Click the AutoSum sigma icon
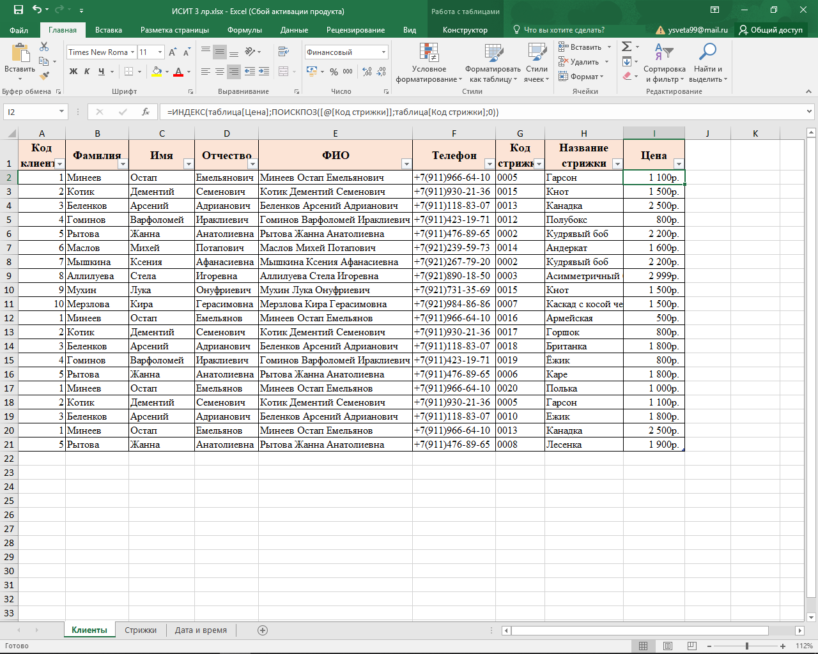This screenshot has height=654, width=818. [x=627, y=47]
